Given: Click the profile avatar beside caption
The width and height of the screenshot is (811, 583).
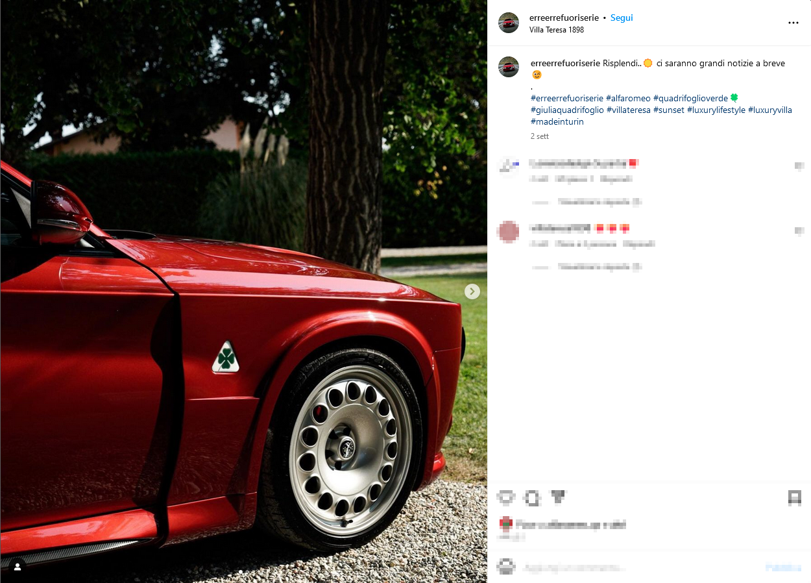Looking at the screenshot, I should 509,67.
